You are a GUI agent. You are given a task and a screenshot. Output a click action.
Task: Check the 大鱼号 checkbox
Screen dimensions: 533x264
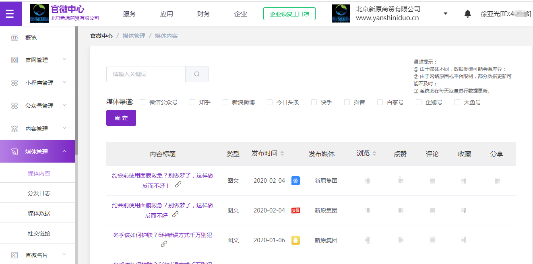457,102
